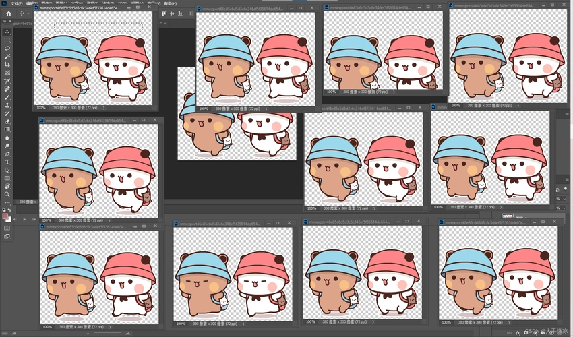Viewport: 573px width, 337px height.
Task: Toggle Quick Mask mode below color swatches
Action: [x=7, y=227]
